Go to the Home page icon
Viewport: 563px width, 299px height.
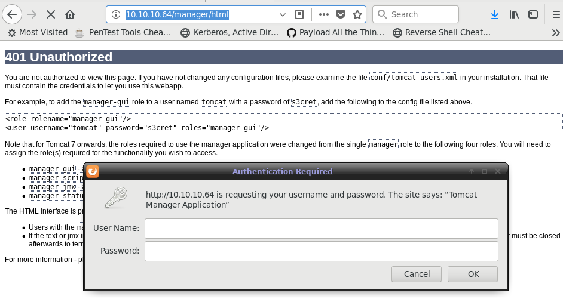coord(70,14)
